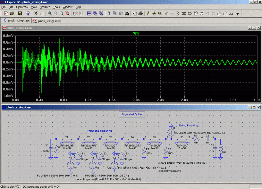Click the V(9) trace label
The height and width of the screenshot is (189, 262).
point(136,33)
